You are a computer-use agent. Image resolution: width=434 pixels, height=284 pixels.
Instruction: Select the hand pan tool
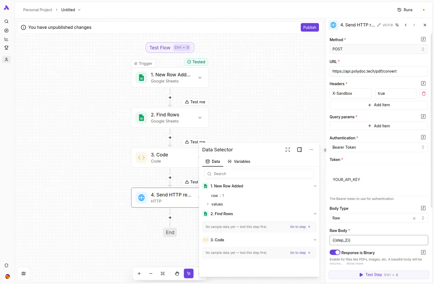point(177,274)
